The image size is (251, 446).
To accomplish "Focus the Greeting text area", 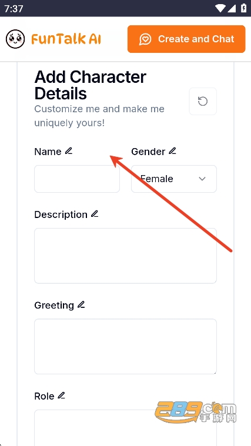I will click(x=126, y=347).
